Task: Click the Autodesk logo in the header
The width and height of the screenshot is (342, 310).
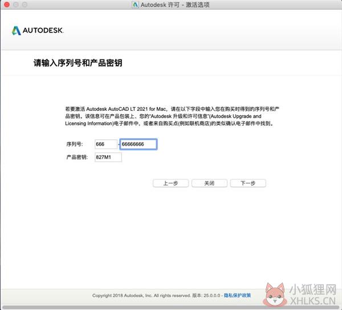Action: (38, 31)
